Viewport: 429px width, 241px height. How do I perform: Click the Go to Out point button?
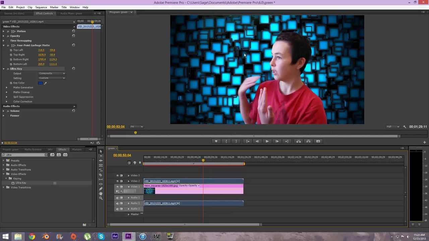287,141
